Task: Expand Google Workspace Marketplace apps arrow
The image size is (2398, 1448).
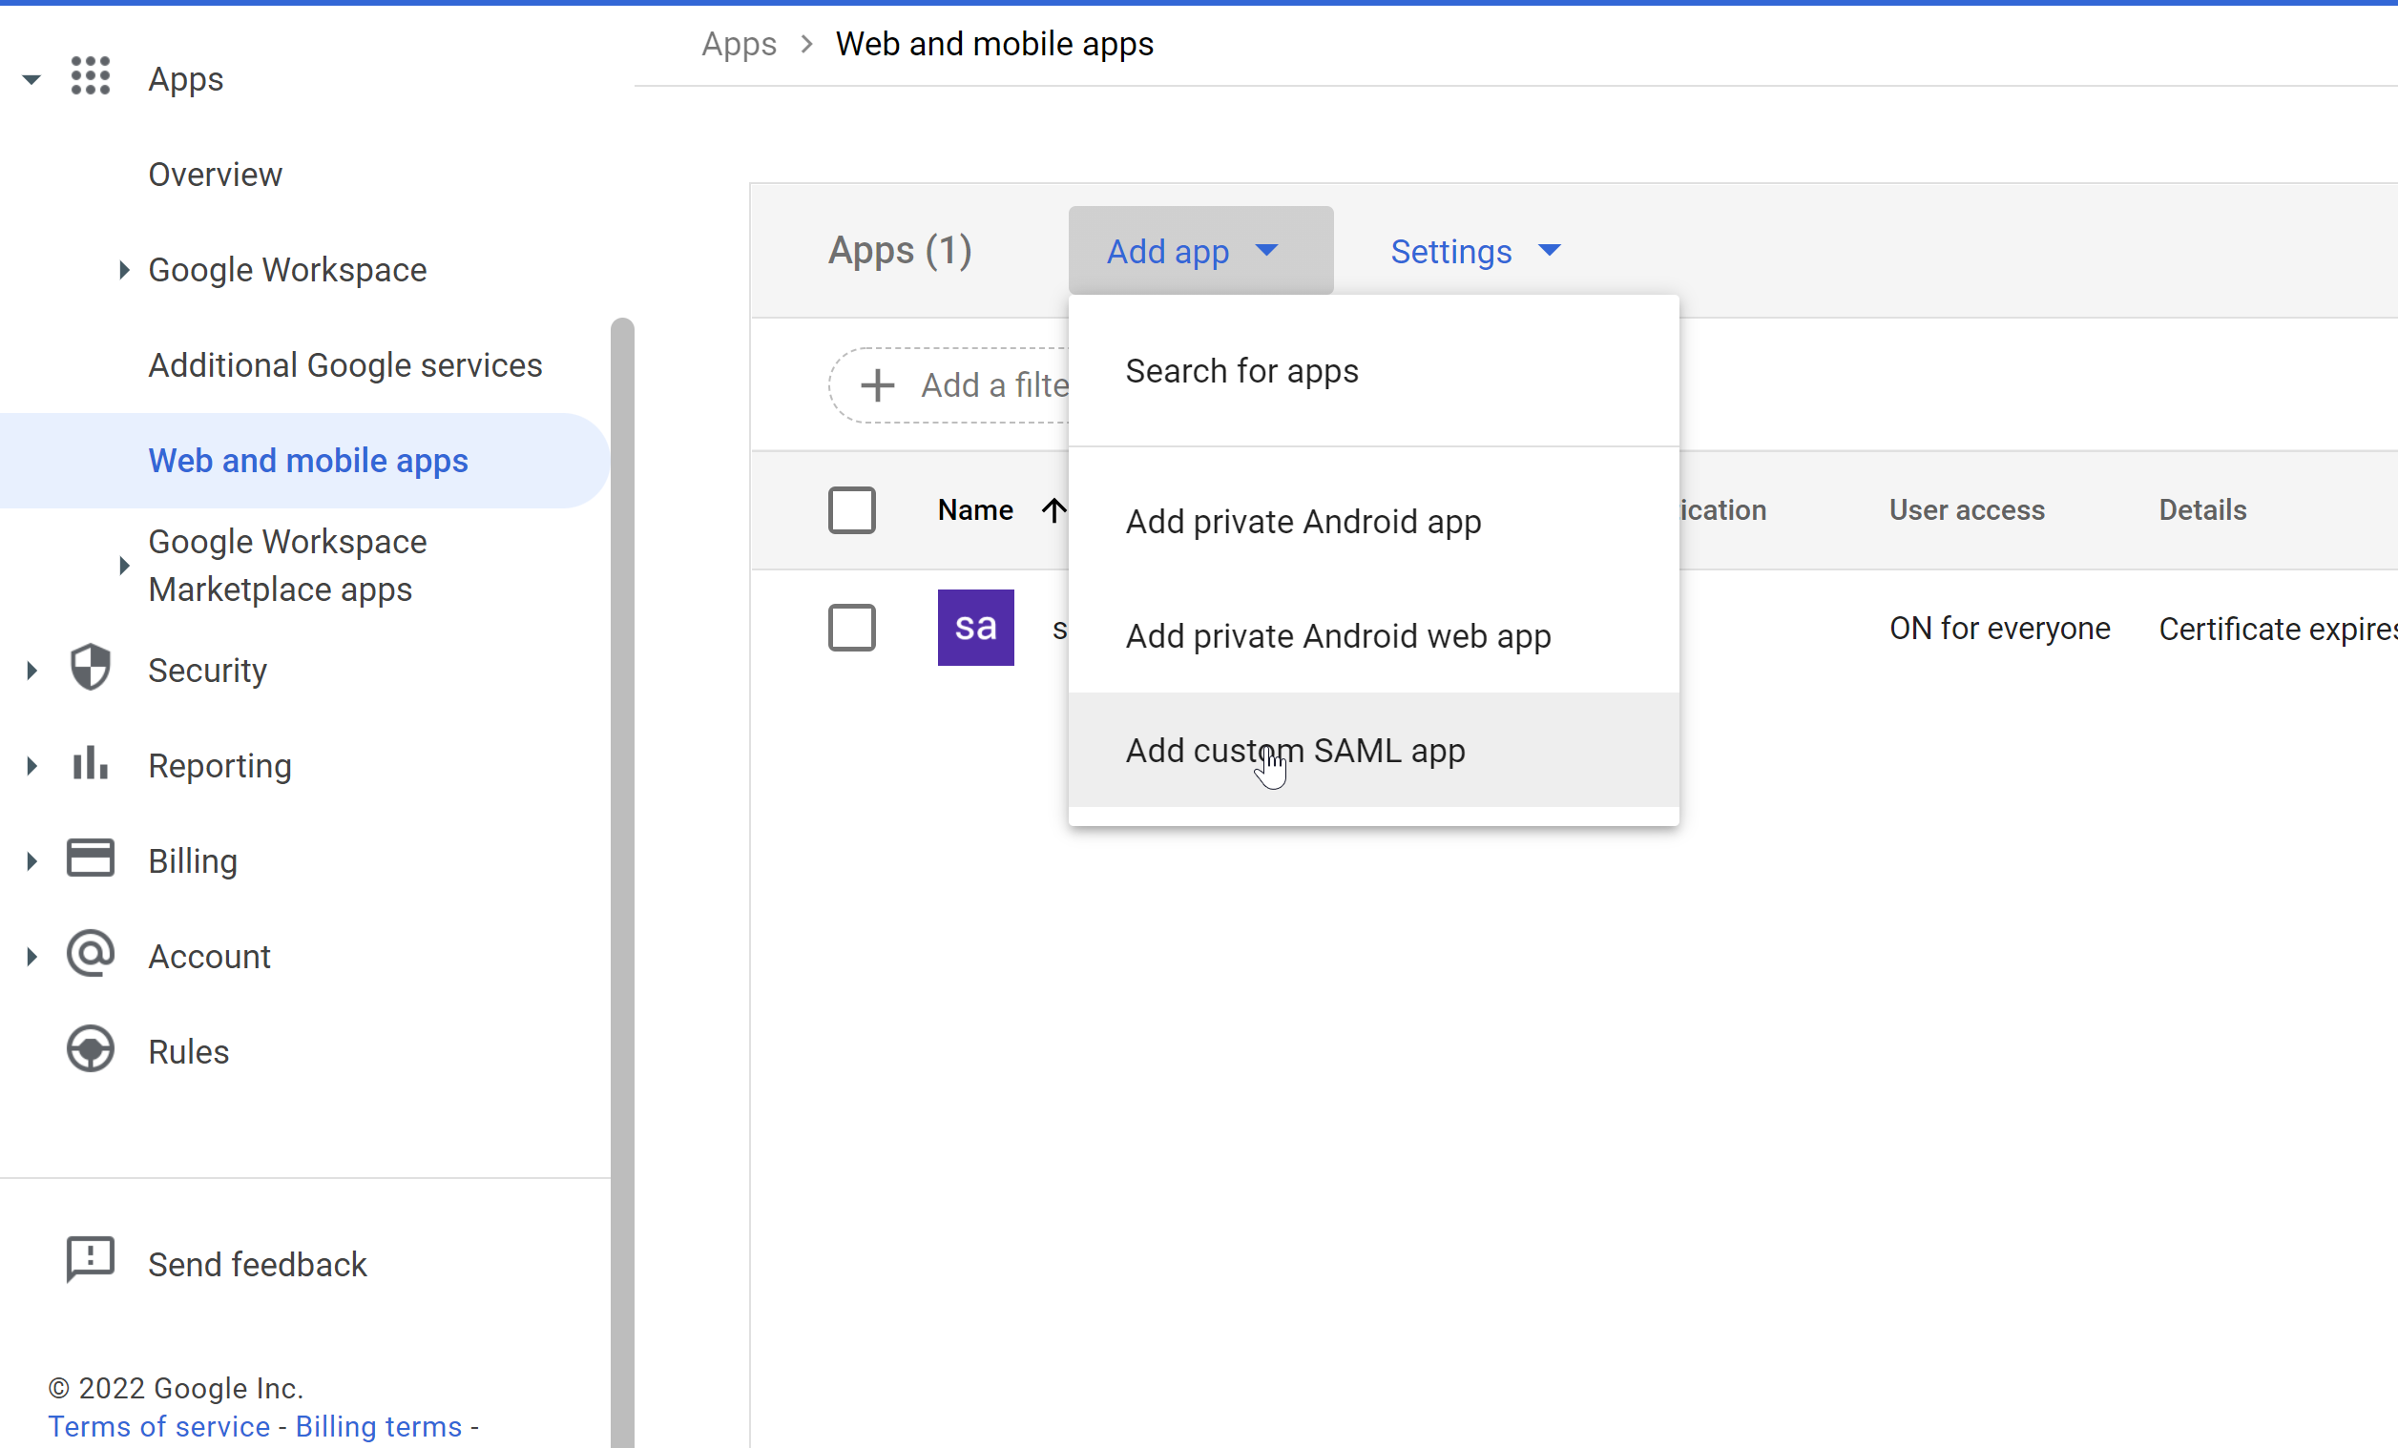Action: pos(124,566)
